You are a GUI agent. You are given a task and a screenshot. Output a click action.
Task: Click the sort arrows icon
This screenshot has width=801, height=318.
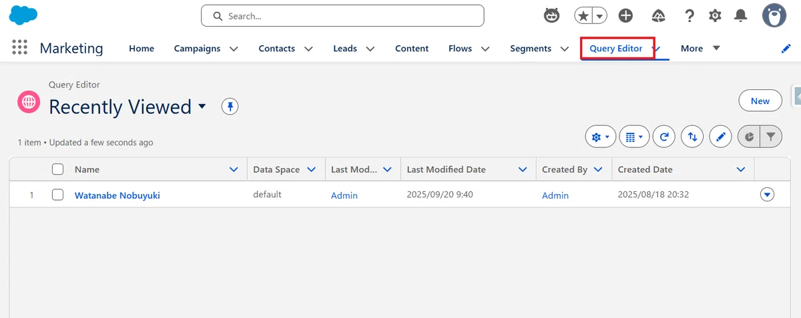(693, 137)
